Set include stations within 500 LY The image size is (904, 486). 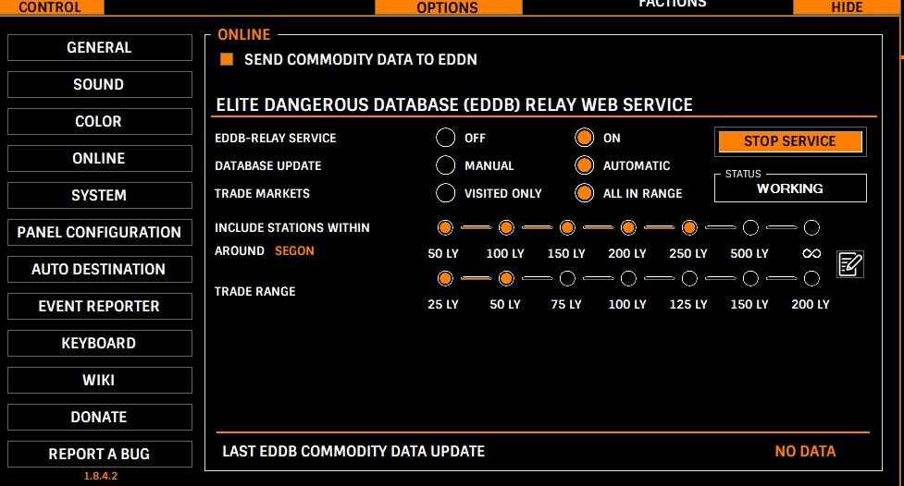750,227
